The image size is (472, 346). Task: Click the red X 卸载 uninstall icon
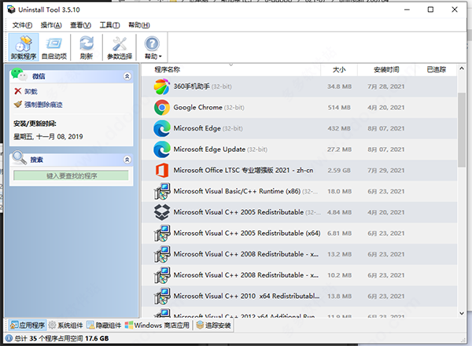[18, 91]
